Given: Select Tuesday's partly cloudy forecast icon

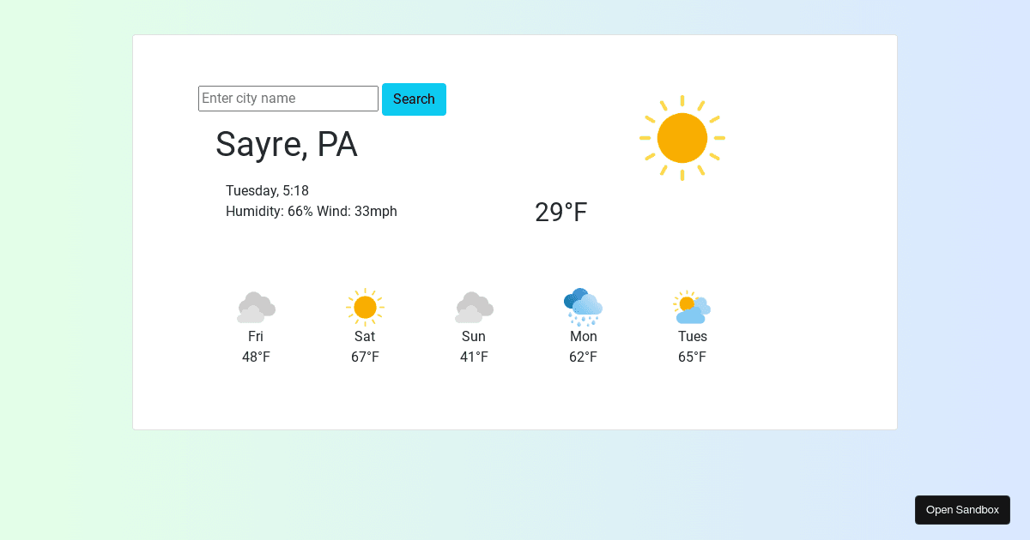Looking at the screenshot, I should [692, 307].
